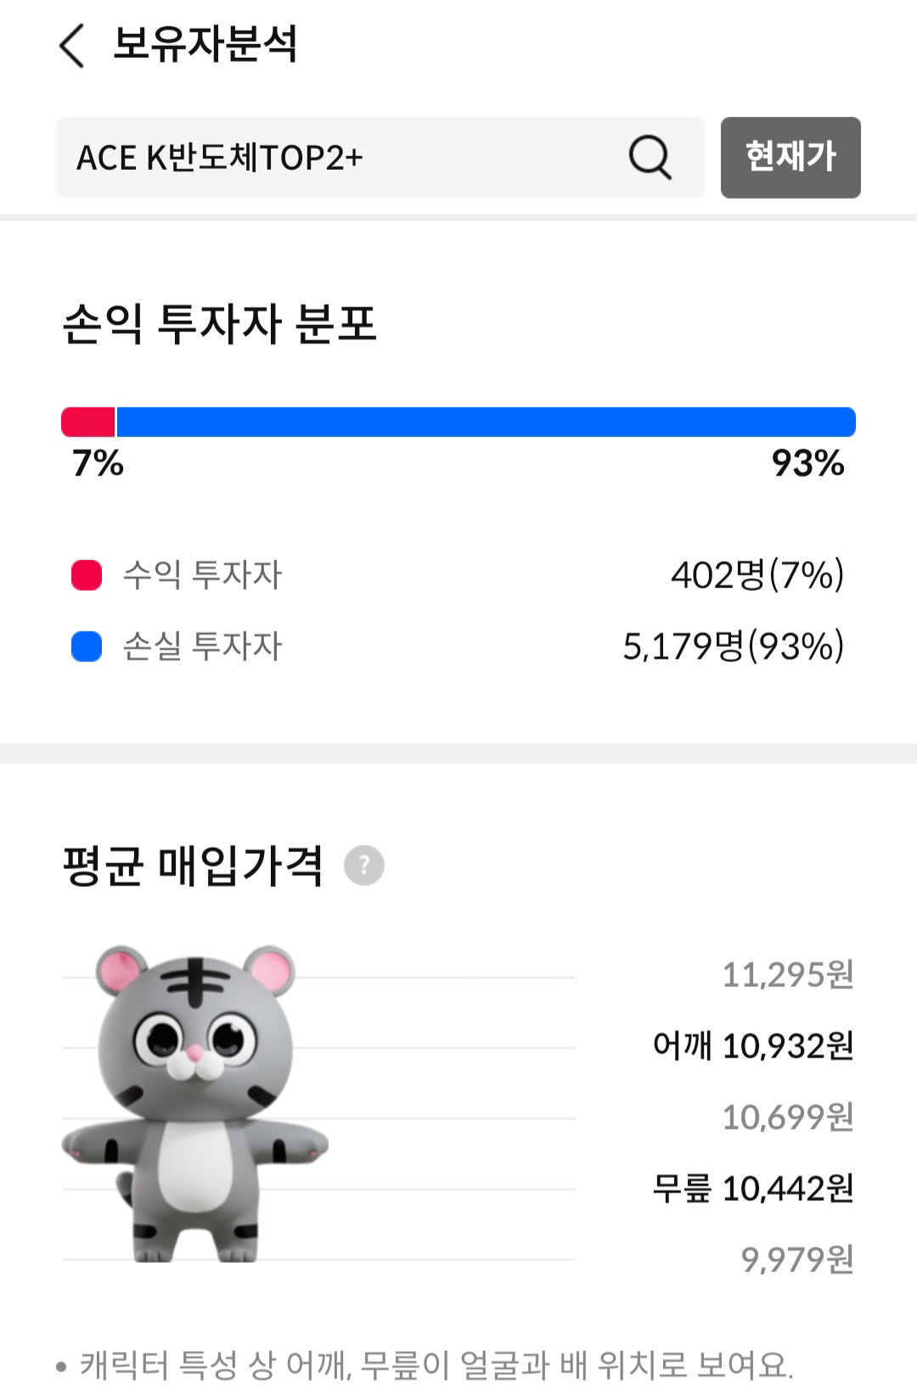Tap the magnifier search icon
The image size is (917, 1396).
[x=650, y=158]
